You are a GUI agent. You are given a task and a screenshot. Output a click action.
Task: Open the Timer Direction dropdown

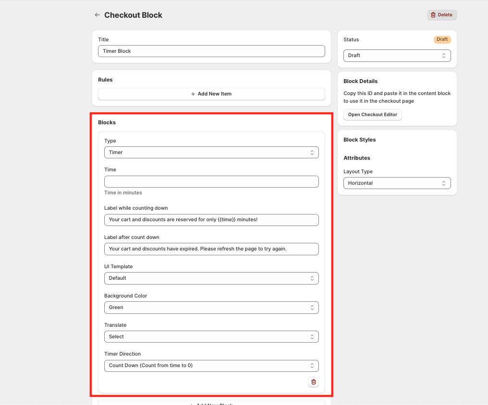[211, 366]
